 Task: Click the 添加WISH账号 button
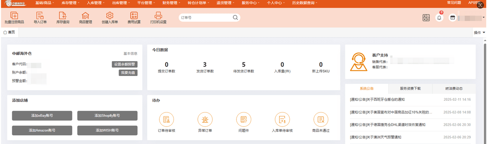[107, 130]
